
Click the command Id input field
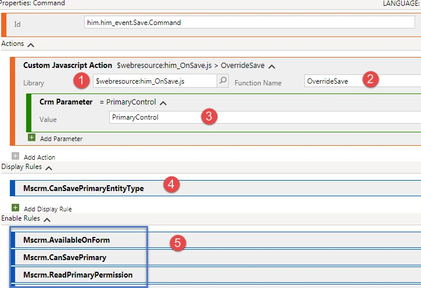click(x=250, y=22)
